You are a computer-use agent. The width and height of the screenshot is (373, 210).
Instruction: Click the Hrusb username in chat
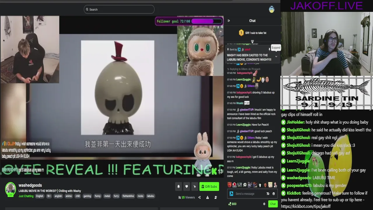240,103
